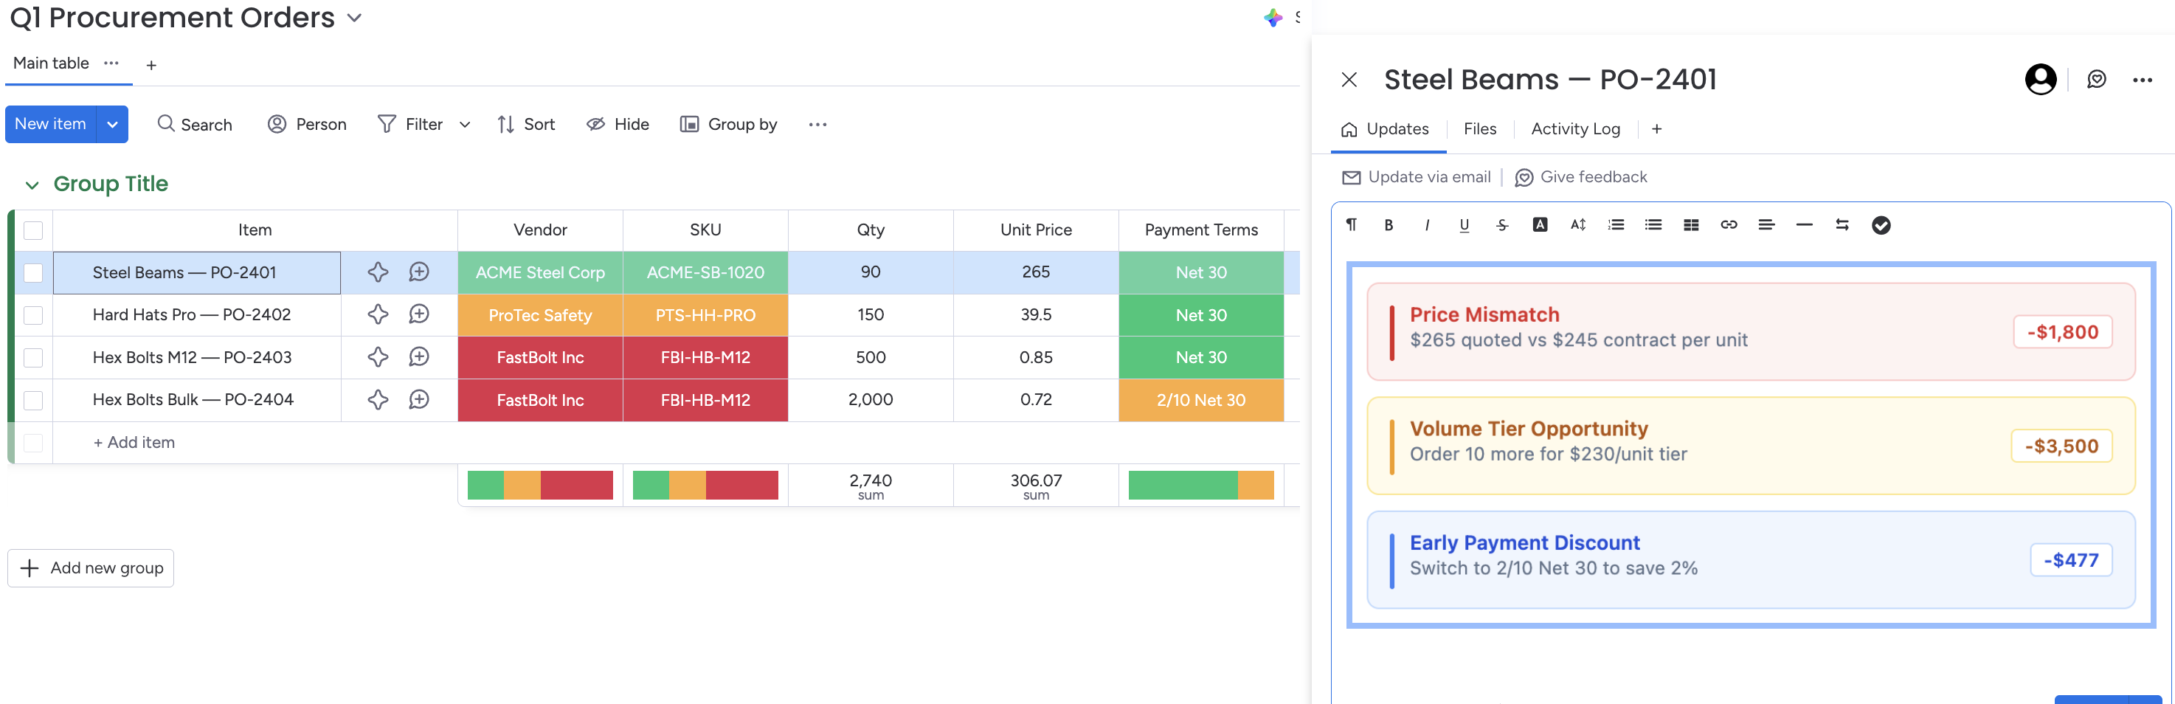Apply strikethrough formatting to update text
Screen dimensions: 2175x704
coord(1502,224)
